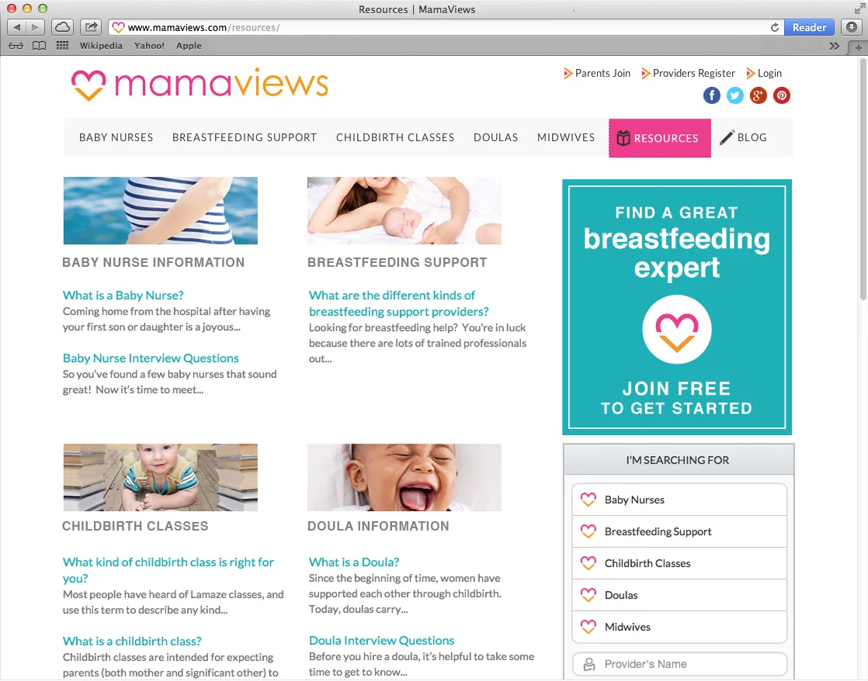This screenshot has width=868, height=681.
Task: Click the Safari iCloud tabs icon
Action: pos(63,27)
